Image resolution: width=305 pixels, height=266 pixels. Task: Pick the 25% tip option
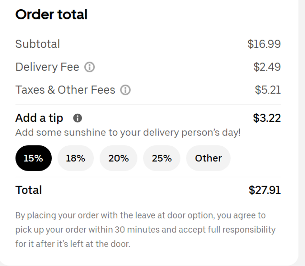[x=162, y=158]
